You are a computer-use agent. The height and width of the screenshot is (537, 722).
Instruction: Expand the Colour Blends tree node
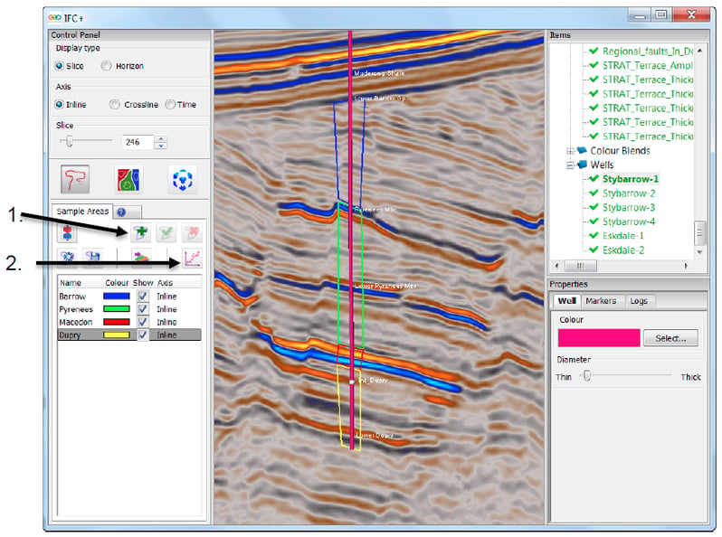pyautogui.click(x=570, y=151)
